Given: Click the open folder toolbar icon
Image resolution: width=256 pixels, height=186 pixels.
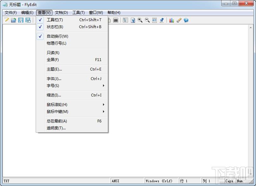Looking at the screenshot, I should coord(14,20).
